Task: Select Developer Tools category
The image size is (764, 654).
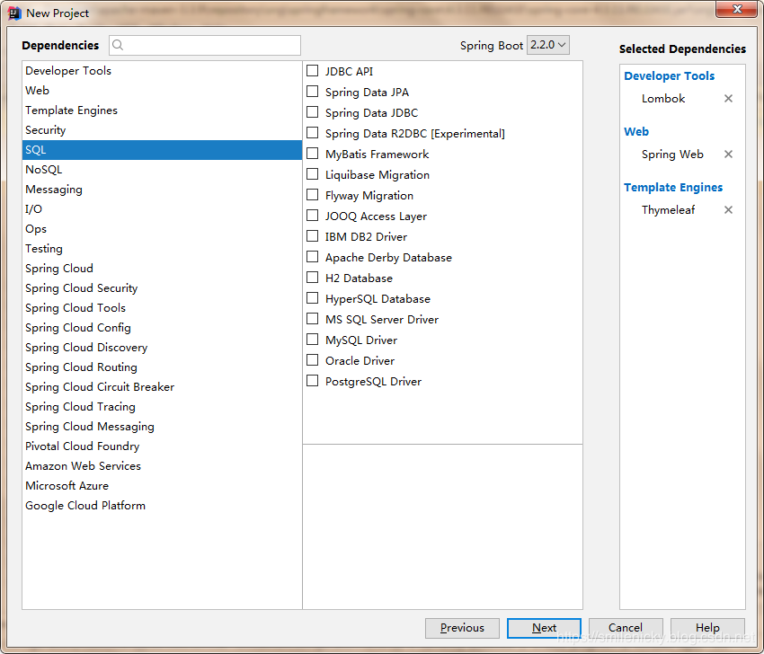Action: (x=162, y=71)
